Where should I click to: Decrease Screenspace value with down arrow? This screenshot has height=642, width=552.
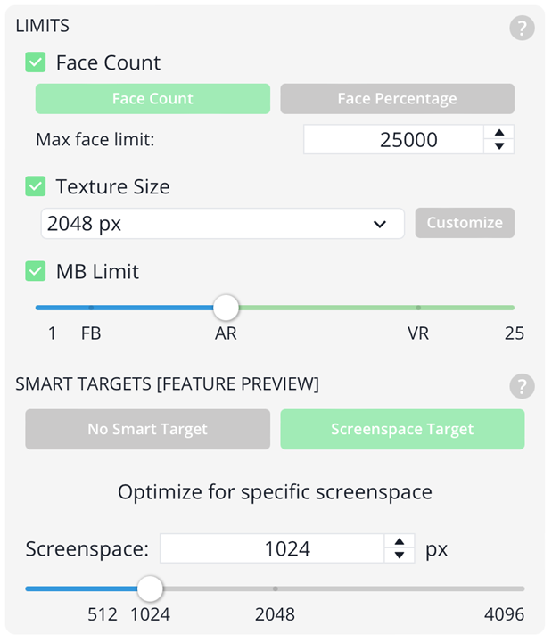[x=400, y=556]
